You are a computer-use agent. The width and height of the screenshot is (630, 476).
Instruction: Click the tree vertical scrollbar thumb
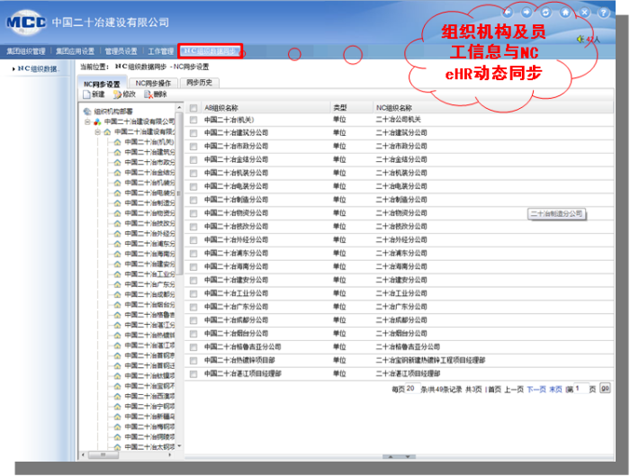point(179,193)
